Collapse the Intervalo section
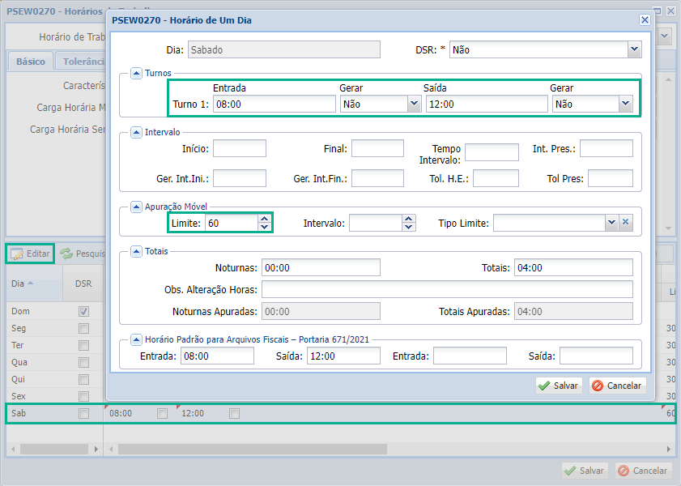681x486 pixels. [136, 131]
